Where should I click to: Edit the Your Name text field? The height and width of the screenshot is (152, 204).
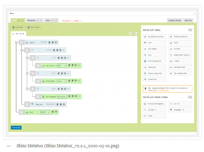click(69, 65)
